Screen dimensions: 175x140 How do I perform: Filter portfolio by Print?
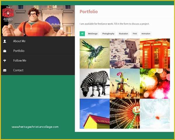135,34
